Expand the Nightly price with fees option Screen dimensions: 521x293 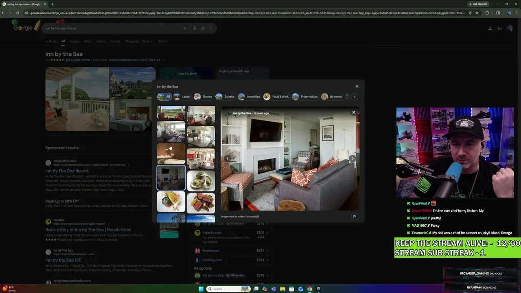point(243,71)
